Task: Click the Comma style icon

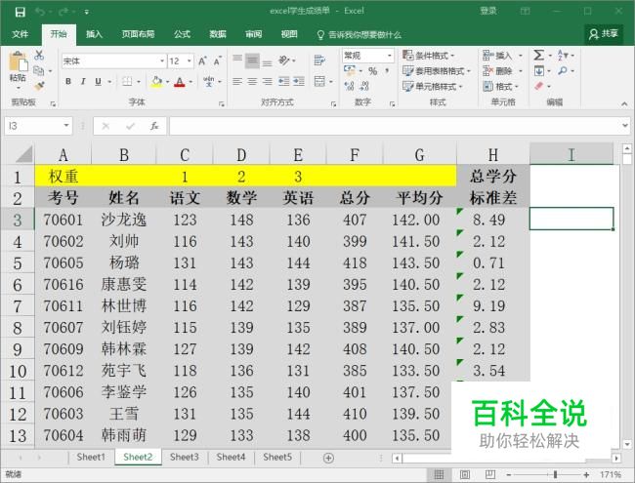Action: click(387, 71)
